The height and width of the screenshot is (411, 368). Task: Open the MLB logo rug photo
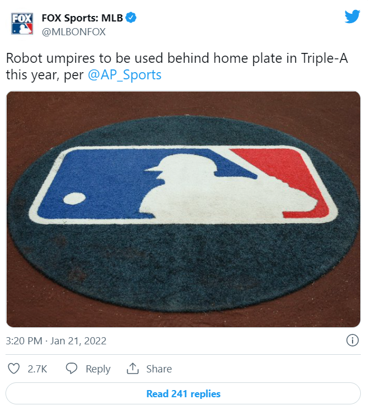click(183, 209)
